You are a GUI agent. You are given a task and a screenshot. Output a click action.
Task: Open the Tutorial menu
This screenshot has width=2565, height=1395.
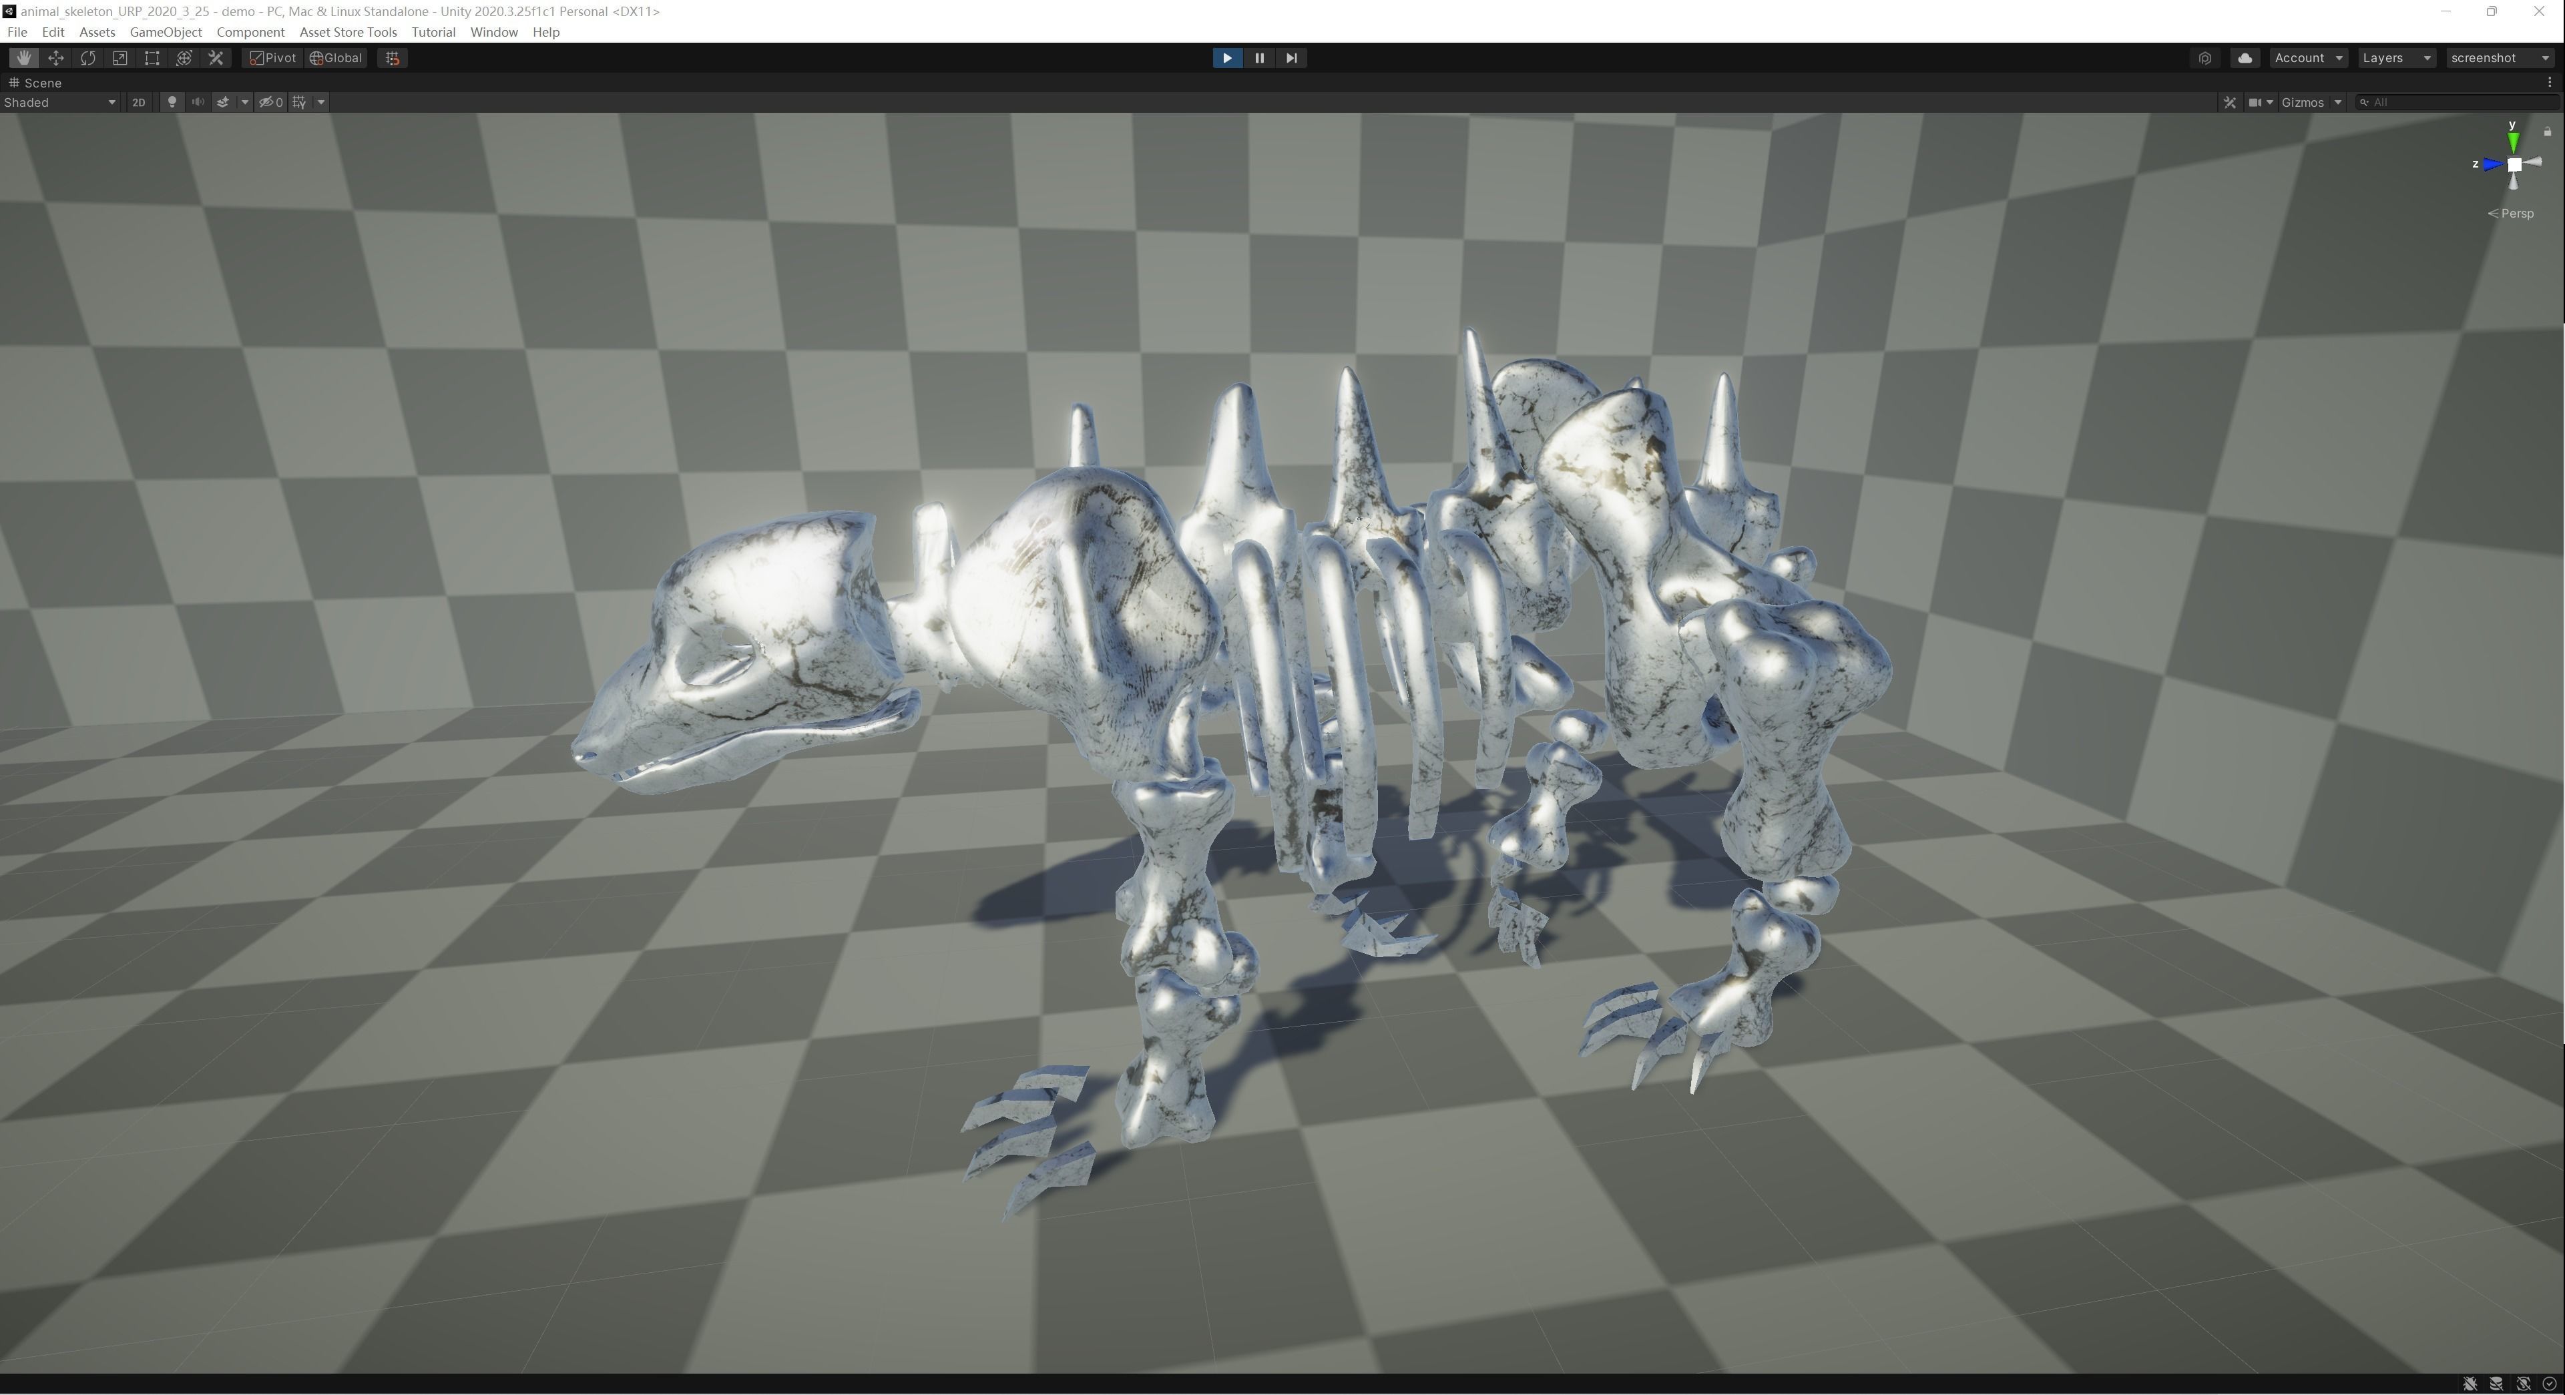coord(433,32)
